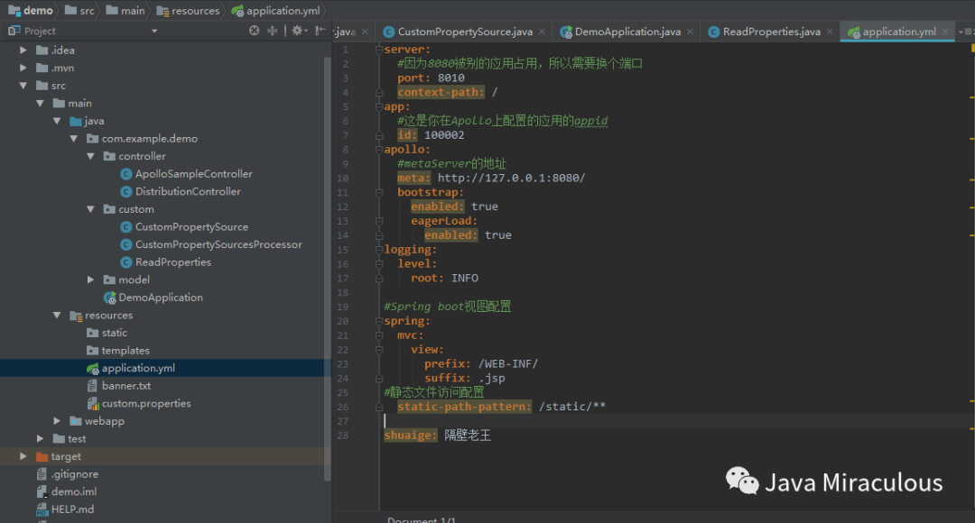
Task: Collapse the resources folder
Action: coord(57,316)
